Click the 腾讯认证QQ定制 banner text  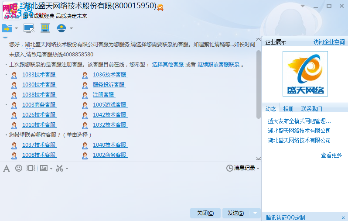point(285,217)
